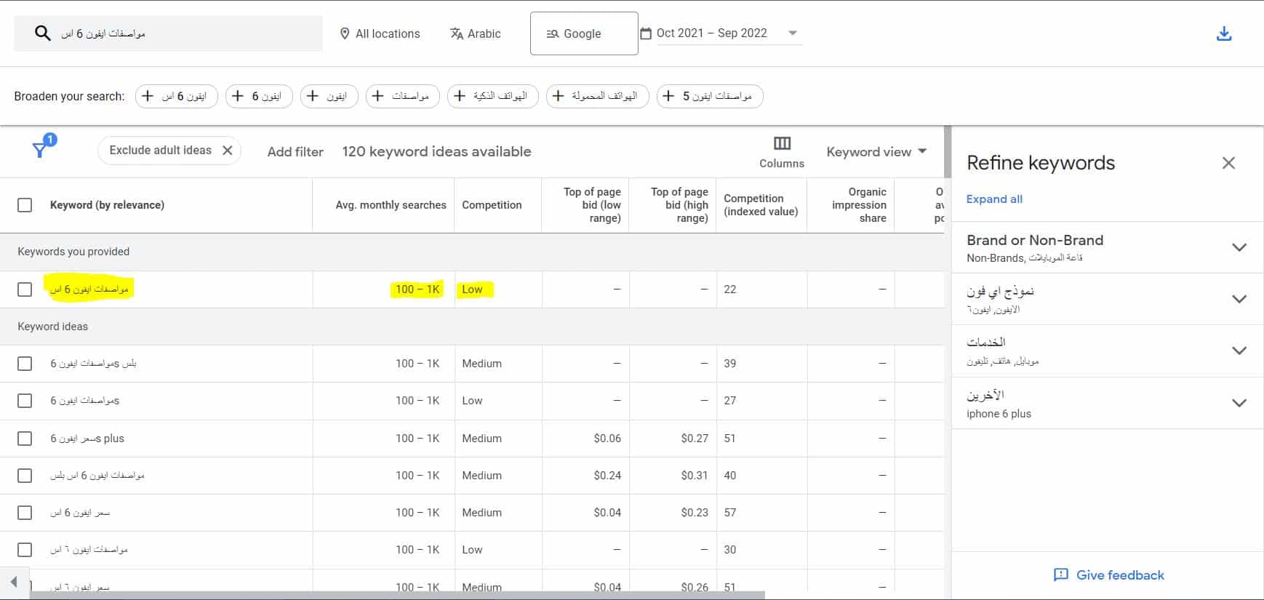Expand the Brand or Non-Brand section
The image size is (1264, 600).
(1239, 247)
